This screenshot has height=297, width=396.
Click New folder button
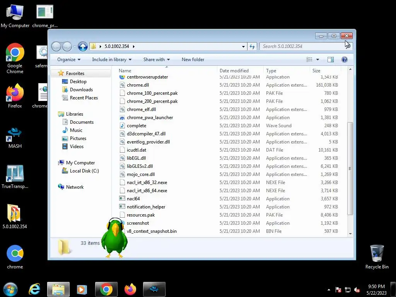pos(193,60)
